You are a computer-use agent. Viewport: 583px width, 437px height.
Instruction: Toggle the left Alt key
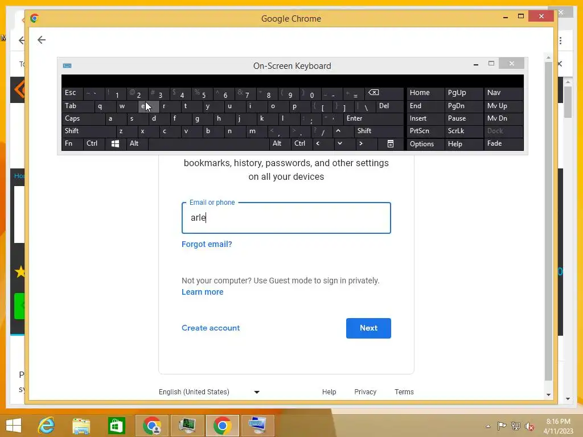137,143
